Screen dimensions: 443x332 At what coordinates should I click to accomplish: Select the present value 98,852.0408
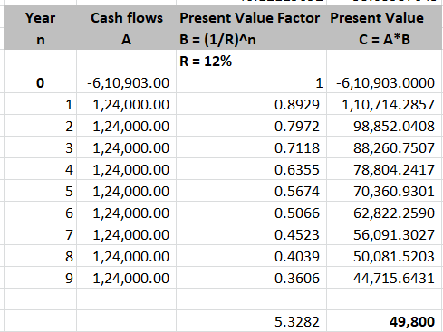(x=384, y=126)
